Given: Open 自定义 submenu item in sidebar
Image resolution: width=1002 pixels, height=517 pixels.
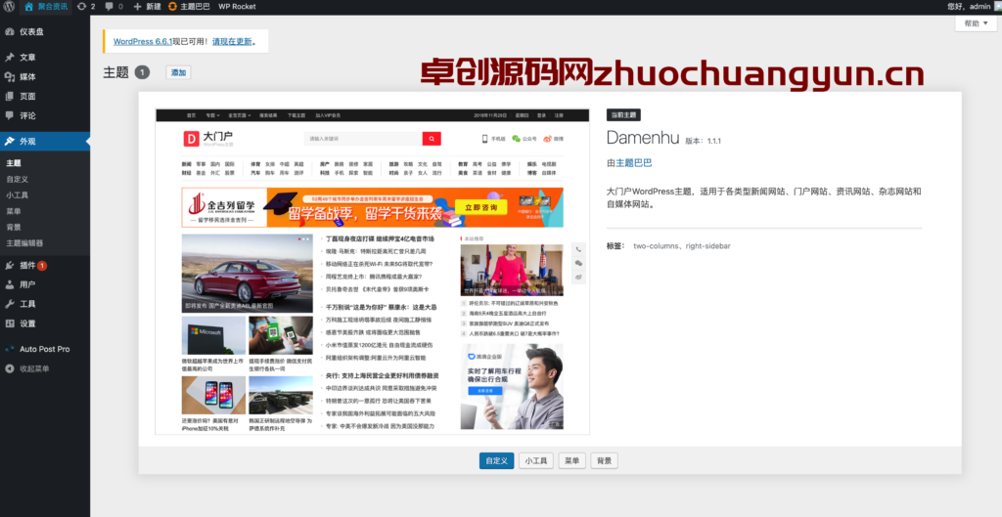Looking at the screenshot, I should [x=18, y=180].
